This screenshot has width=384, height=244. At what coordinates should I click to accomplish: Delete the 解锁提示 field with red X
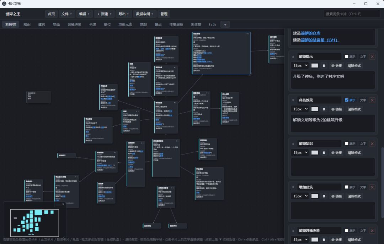(372, 57)
